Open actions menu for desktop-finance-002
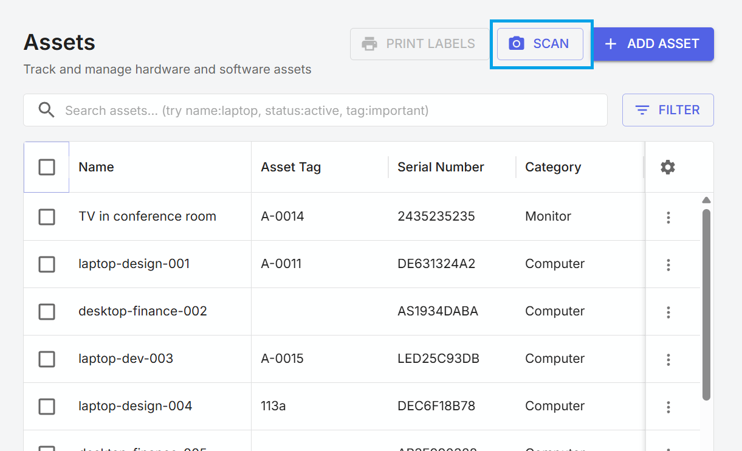The image size is (742, 451). tap(668, 312)
